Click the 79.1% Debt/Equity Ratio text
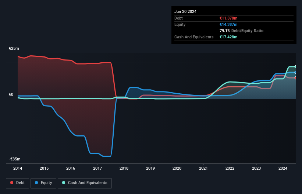This screenshot has width=302, height=194. click(x=242, y=31)
